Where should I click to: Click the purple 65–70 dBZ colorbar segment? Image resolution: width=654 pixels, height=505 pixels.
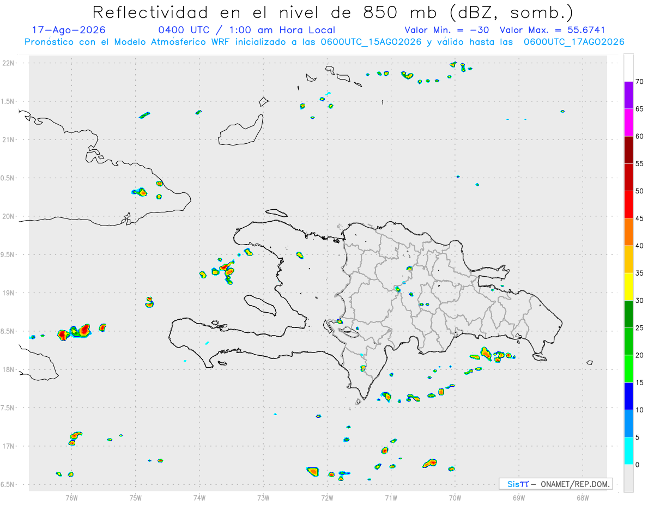(x=628, y=95)
